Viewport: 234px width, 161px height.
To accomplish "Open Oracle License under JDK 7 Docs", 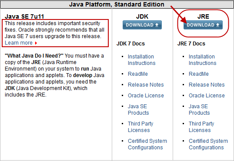I will click(x=146, y=96).
